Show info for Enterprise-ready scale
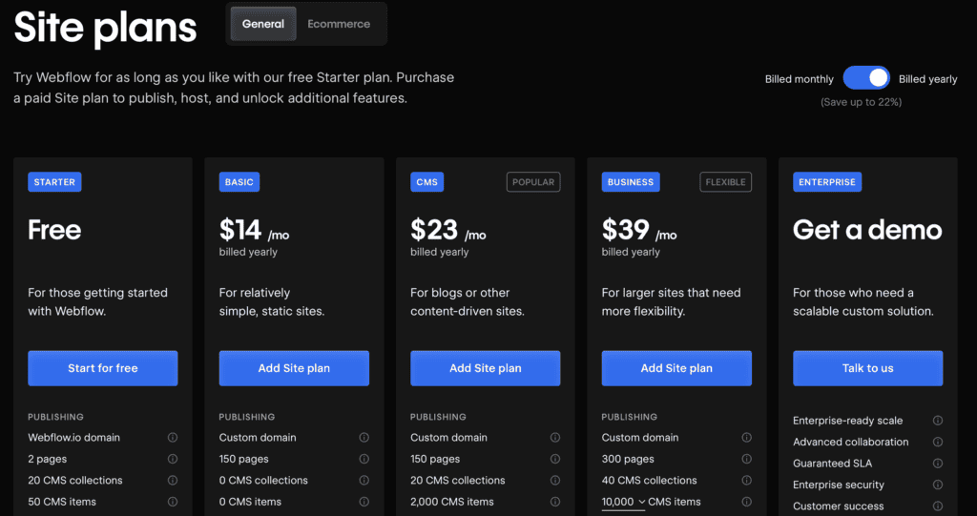The height and width of the screenshot is (516, 977). tap(938, 421)
